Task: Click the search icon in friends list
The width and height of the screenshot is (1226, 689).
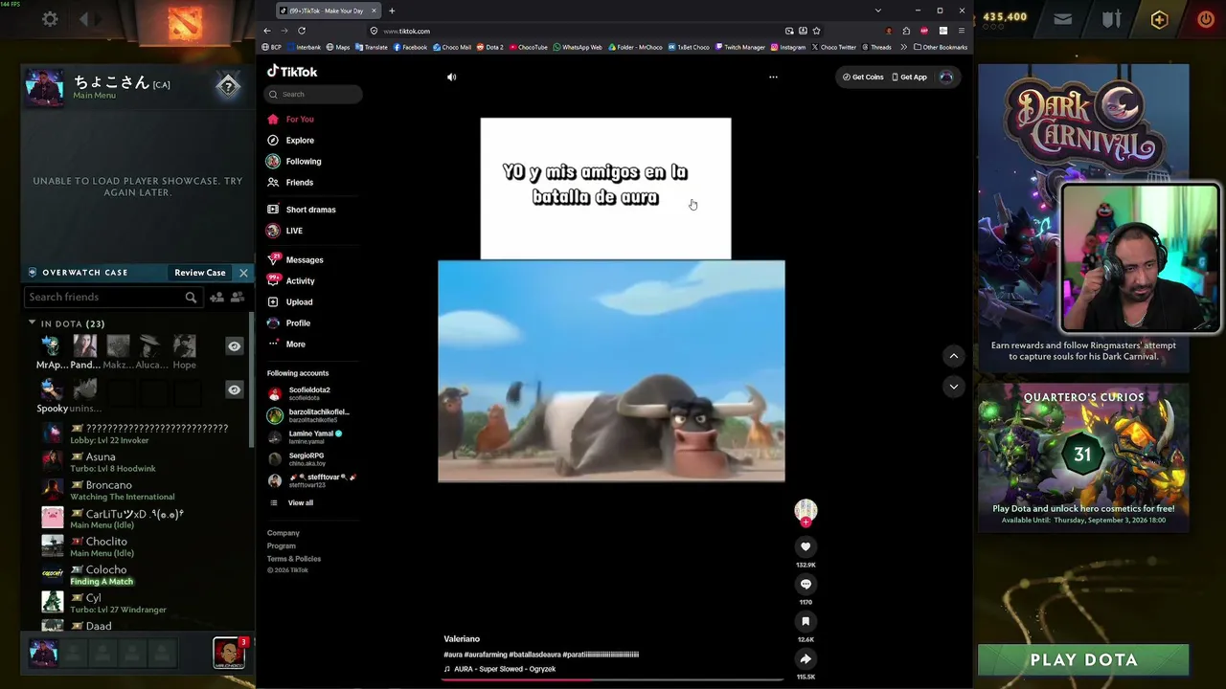Action: 191,298
